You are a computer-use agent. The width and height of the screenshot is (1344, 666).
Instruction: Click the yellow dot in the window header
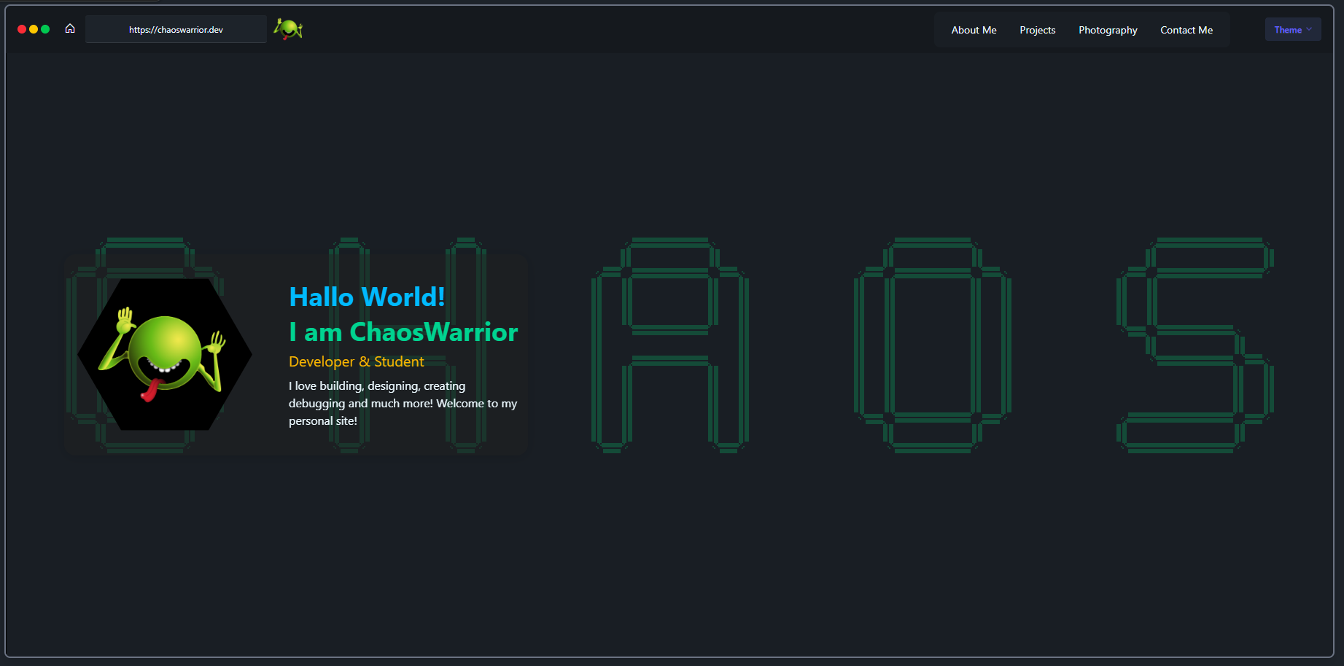34,29
